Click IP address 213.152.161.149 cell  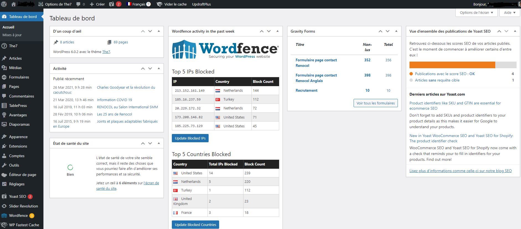(193, 91)
